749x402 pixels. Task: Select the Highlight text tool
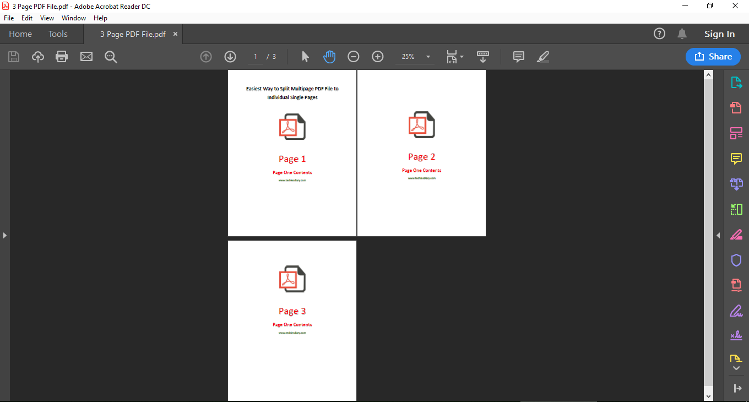pyautogui.click(x=543, y=57)
